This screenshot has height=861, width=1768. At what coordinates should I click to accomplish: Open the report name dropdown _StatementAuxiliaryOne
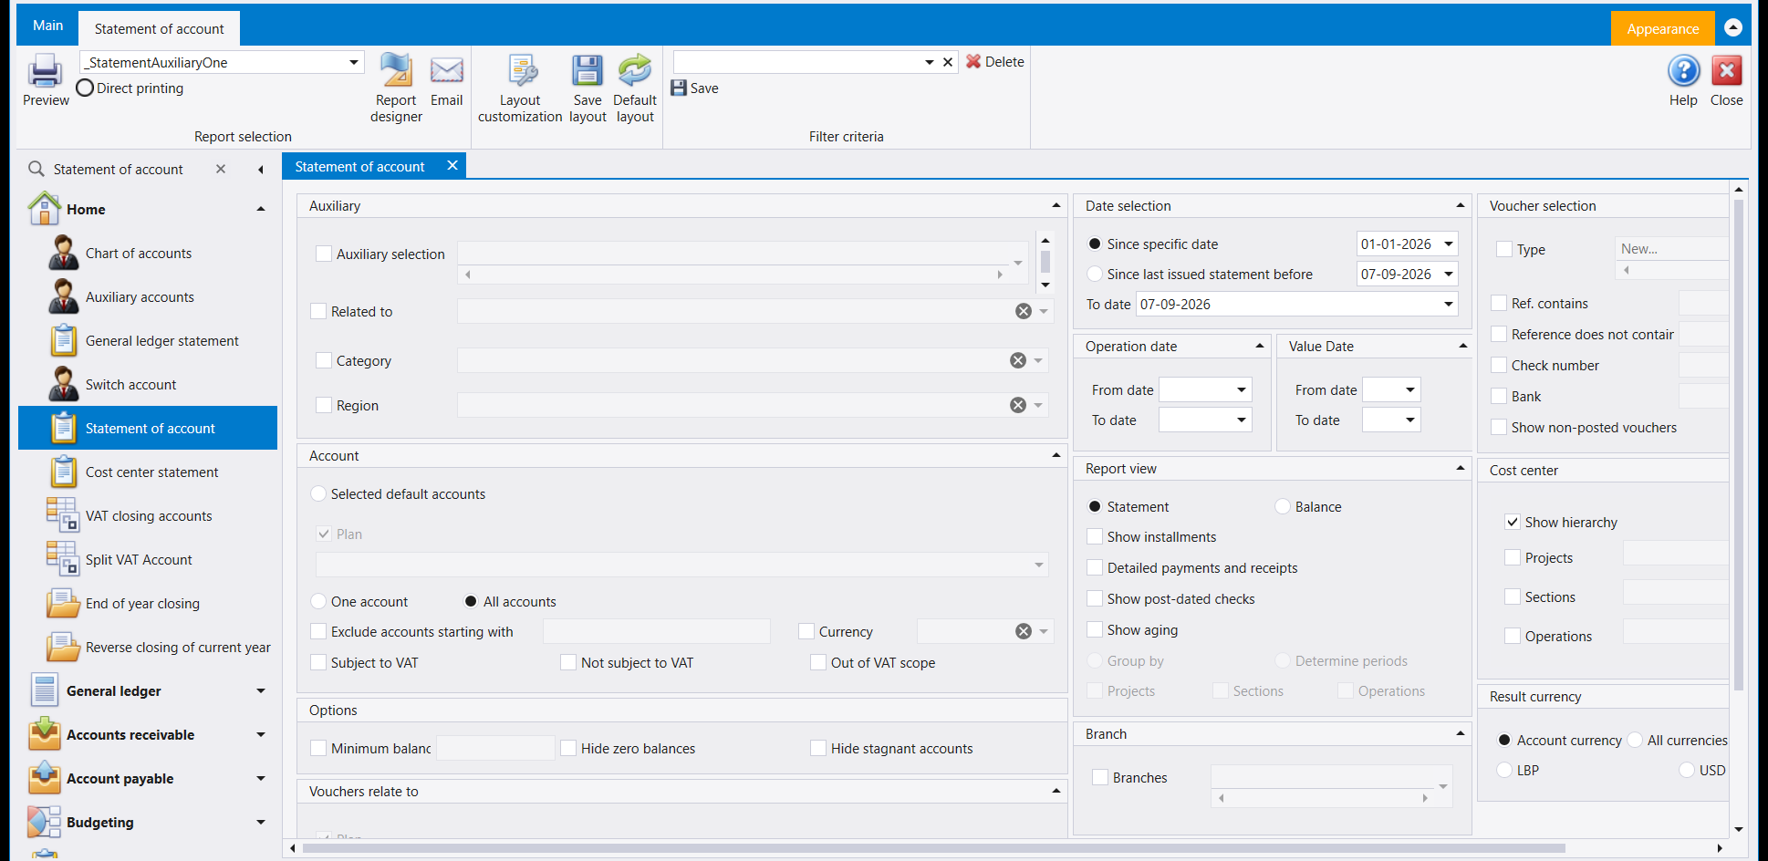click(x=353, y=62)
